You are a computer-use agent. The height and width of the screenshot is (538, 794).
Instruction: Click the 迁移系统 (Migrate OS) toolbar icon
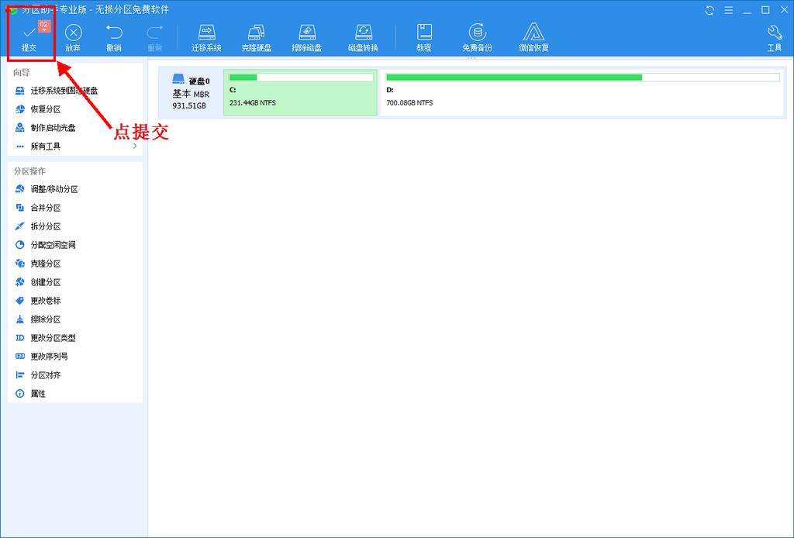205,36
